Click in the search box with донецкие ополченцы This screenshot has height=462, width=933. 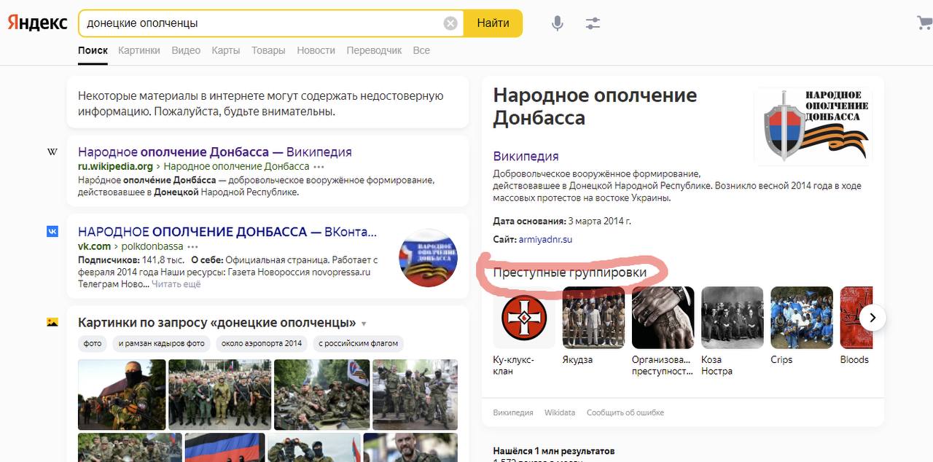click(x=262, y=23)
